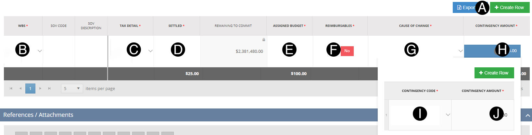
Task: Click the popup Contingency Amount input
Action: point(483,115)
